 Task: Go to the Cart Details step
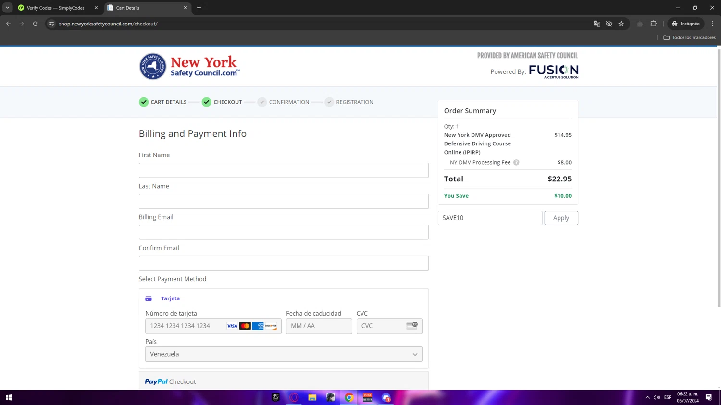point(168,102)
